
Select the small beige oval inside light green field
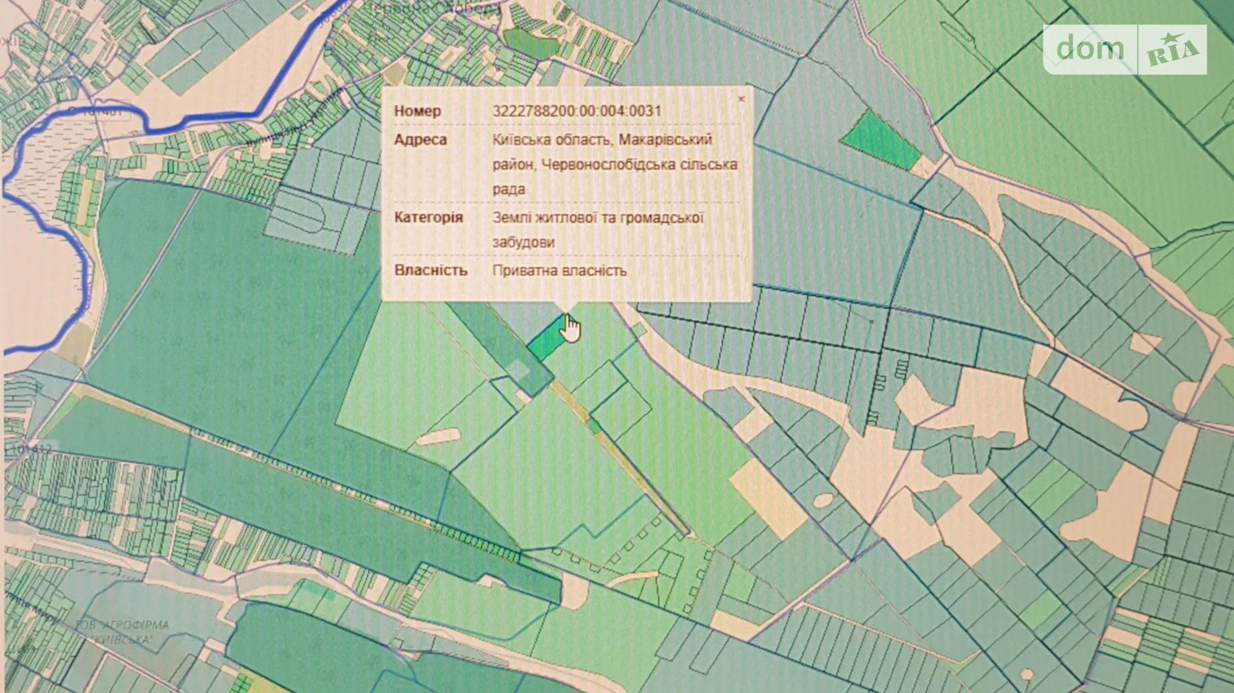pyautogui.click(x=438, y=436)
